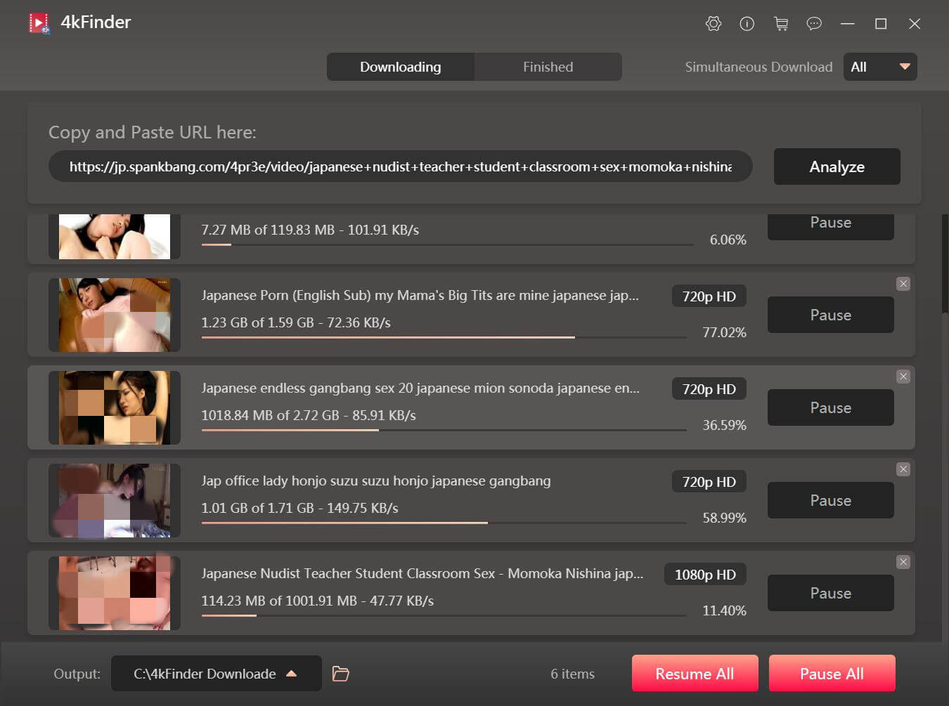Click the Resume All button

(x=695, y=674)
